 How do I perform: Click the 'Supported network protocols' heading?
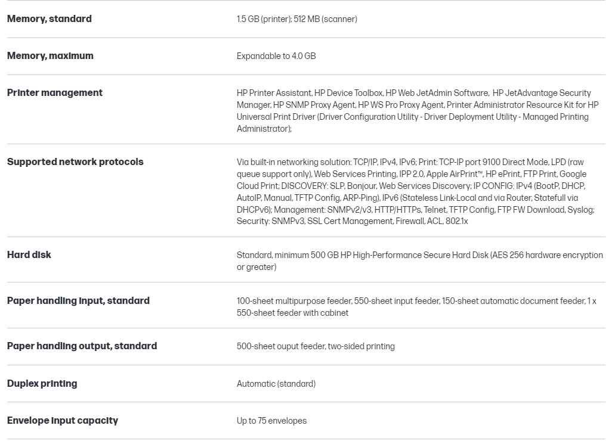point(75,162)
